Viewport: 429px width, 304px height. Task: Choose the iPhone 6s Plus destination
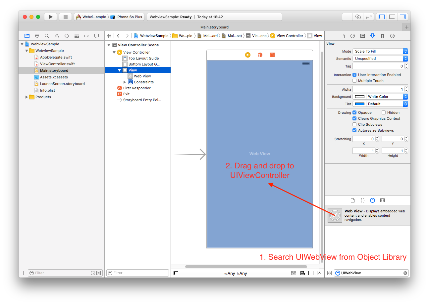(126, 17)
